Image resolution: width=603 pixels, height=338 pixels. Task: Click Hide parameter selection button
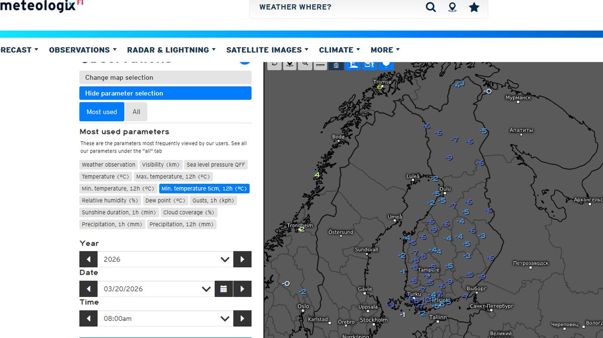tap(165, 93)
